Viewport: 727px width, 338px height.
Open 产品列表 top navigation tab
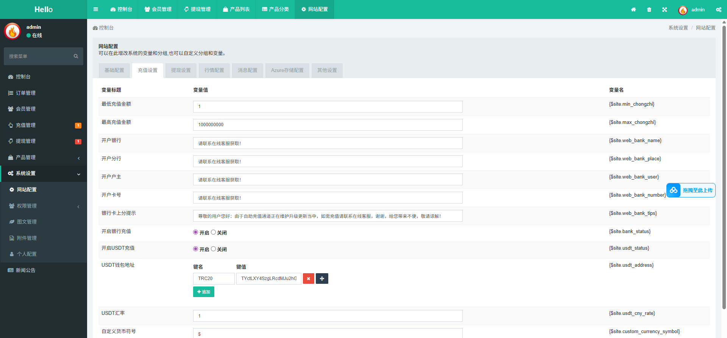point(236,9)
